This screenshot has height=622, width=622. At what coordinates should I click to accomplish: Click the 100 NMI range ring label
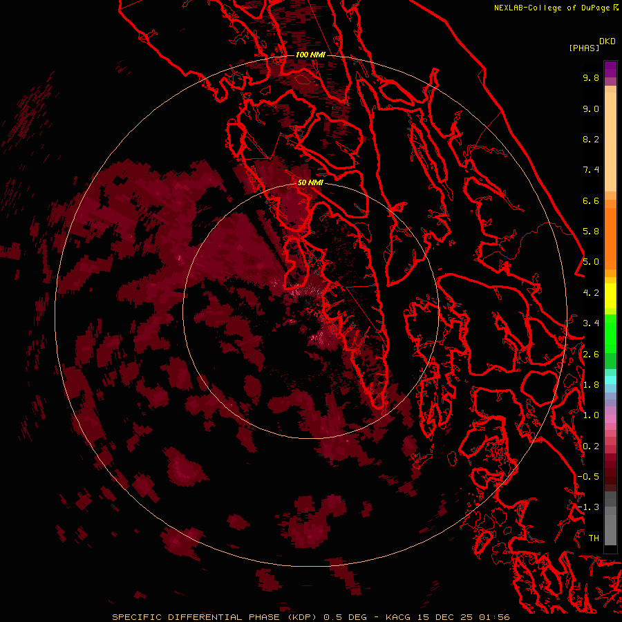point(310,55)
